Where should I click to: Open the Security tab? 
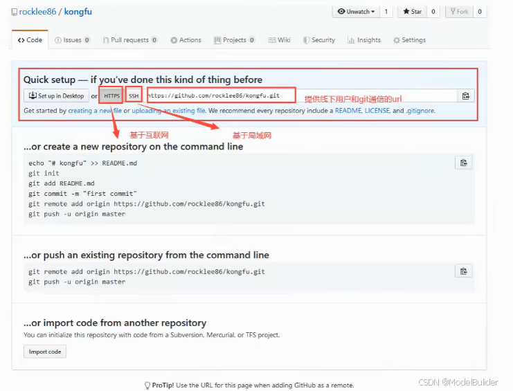pos(319,40)
